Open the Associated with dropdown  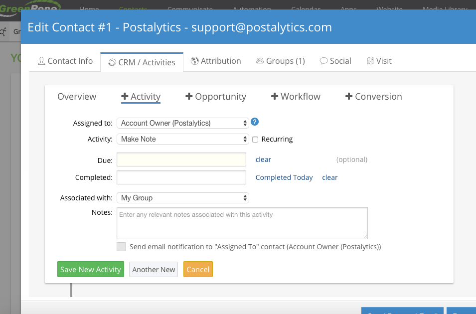[183, 198]
